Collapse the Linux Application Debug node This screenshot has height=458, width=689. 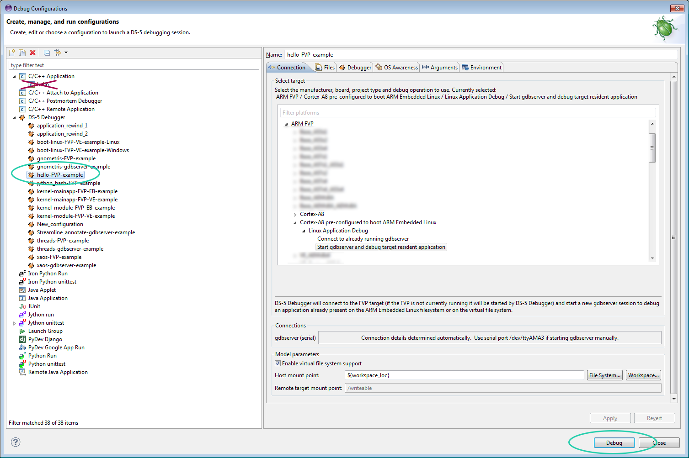click(304, 231)
